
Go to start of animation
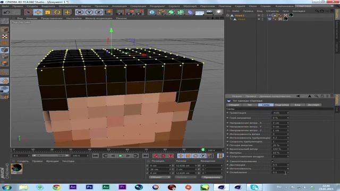click(x=96, y=155)
